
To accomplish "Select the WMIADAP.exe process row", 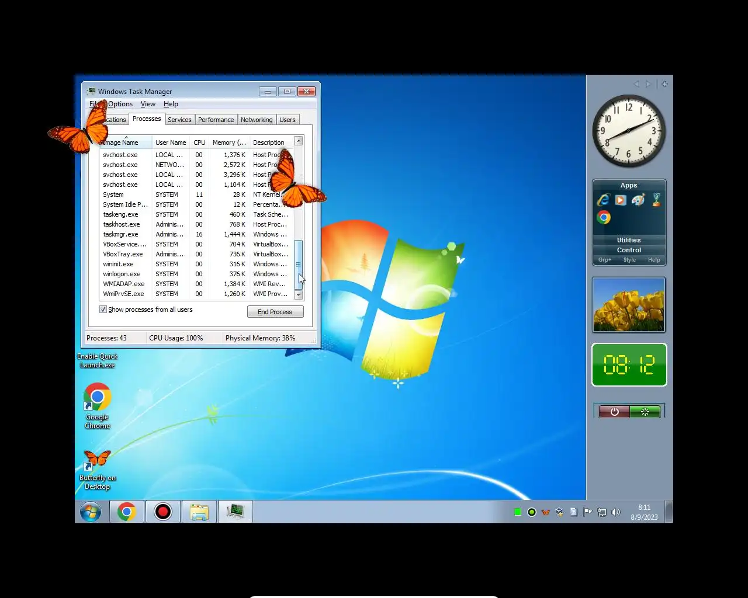I will click(196, 284).
